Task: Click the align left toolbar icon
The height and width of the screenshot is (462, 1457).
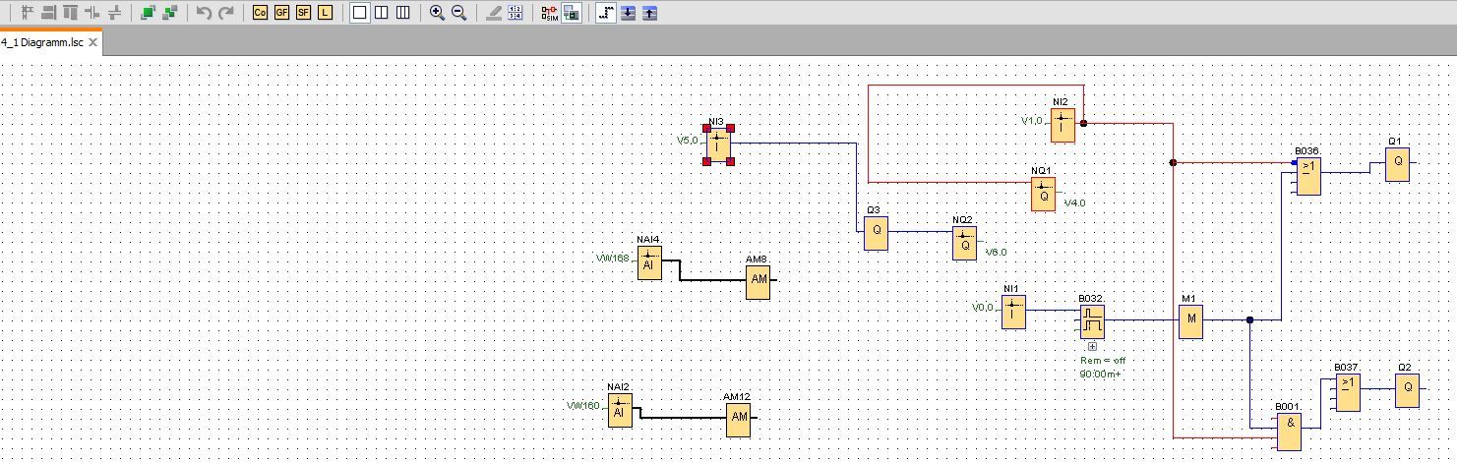Action: click(27, 13)
